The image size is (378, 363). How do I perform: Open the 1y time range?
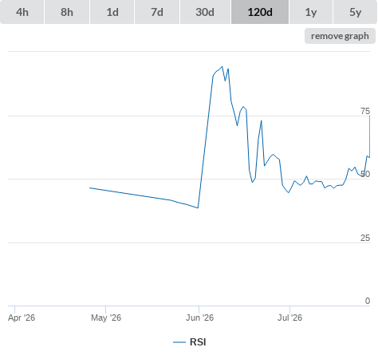click(x=311, y=12)
